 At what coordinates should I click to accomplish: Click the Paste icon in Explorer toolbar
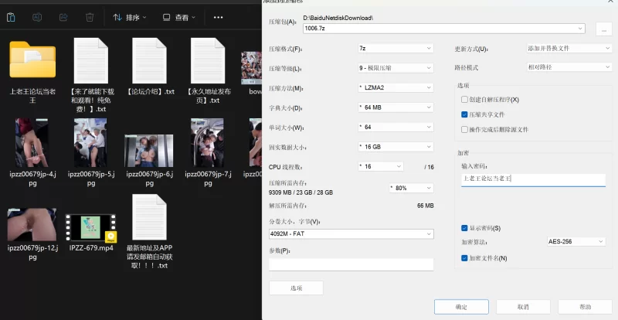pos(9,16)
